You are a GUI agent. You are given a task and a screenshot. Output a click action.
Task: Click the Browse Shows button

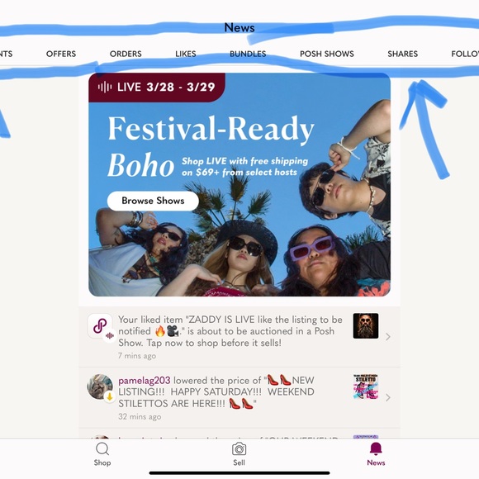pos(153,201)
